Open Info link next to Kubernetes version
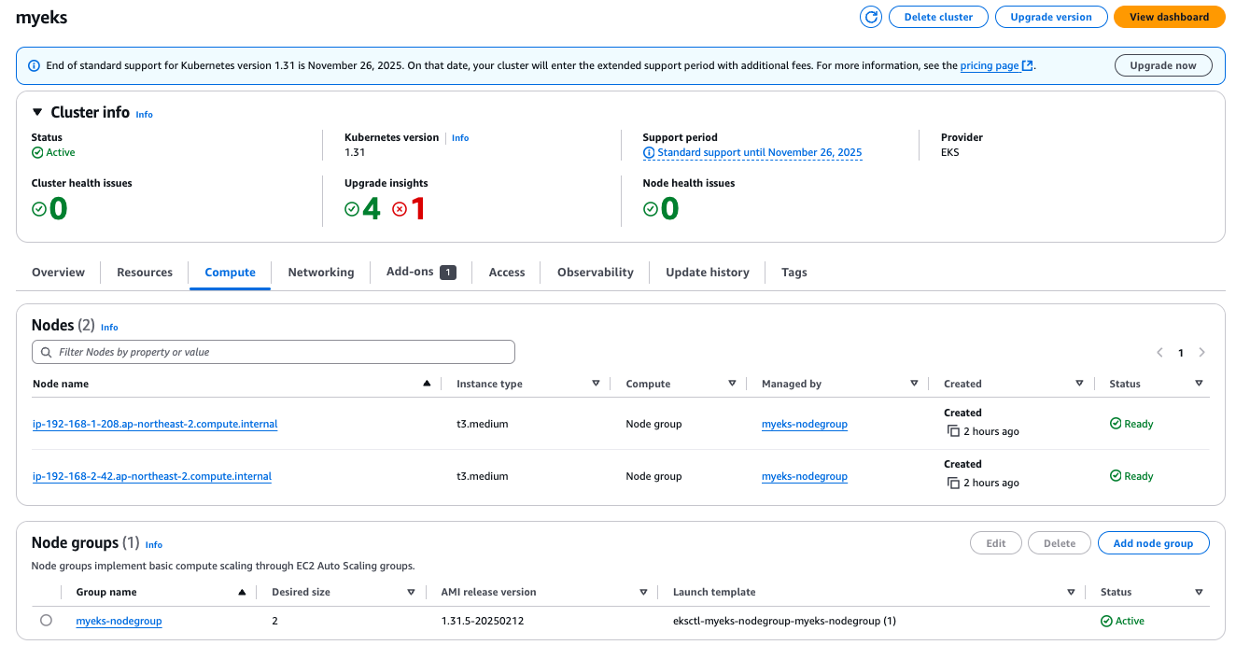Image resolution: width=1236 pixels, height=645 pixels. [460, 137]
